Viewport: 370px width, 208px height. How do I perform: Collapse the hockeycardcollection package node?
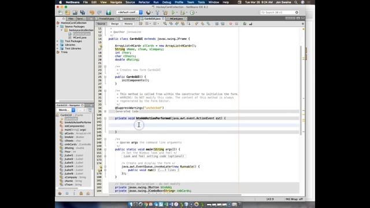(x=62, y=30)
